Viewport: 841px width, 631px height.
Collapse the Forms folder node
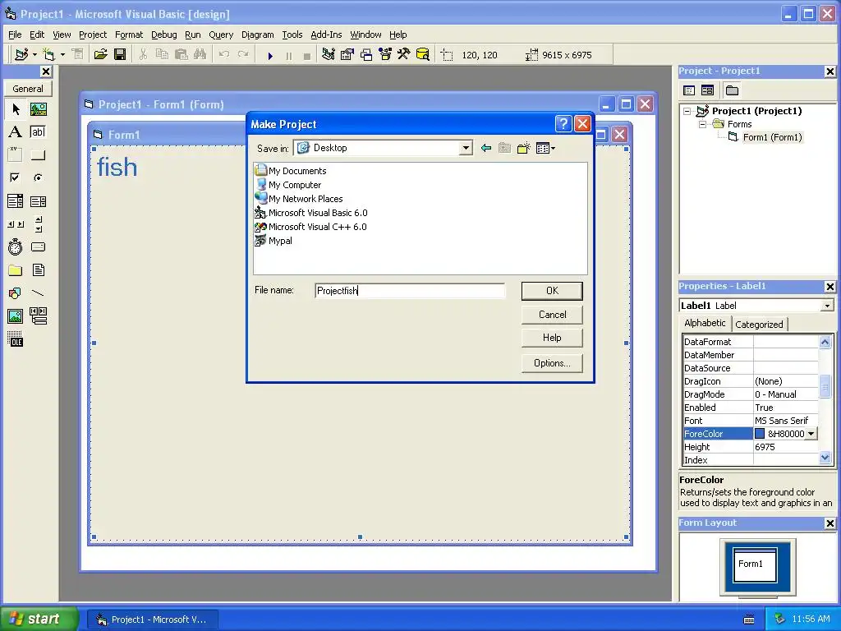(x=702, y=125)
